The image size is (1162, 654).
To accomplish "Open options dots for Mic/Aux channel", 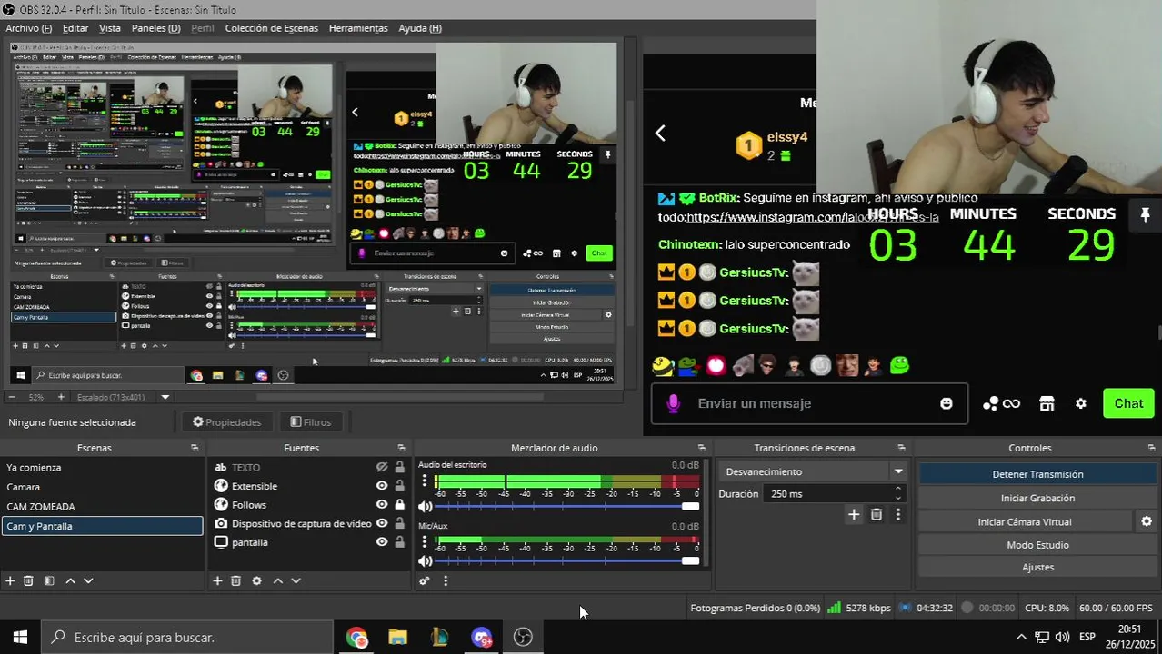I will [424, 541].
